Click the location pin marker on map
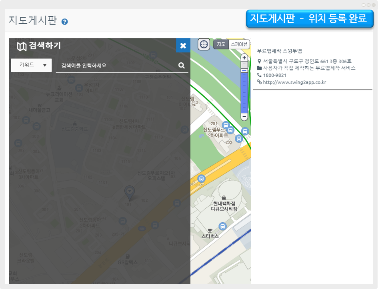The image size is (378, 289). coord(129,193)
